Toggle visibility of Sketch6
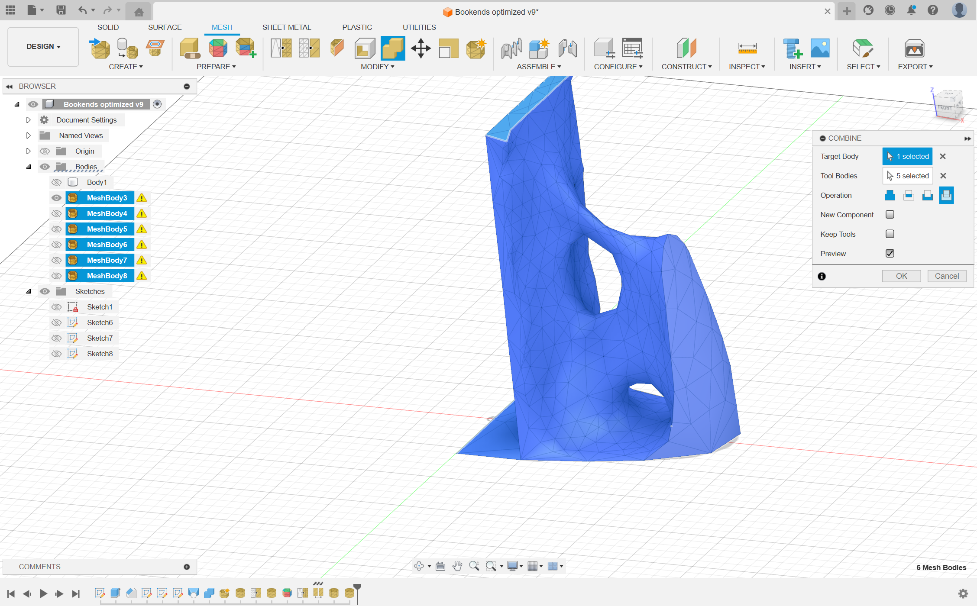Viewport: 977px width, 606px height. pos(56,322)
